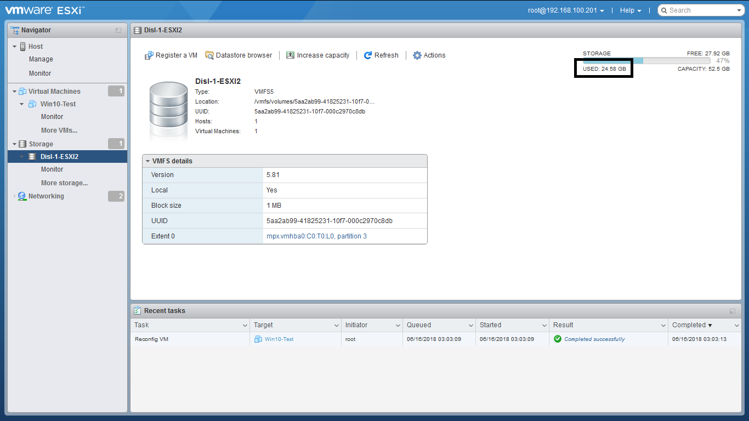Open the Queued column dropdown arrow
Image resolution: width=749 pixels, height=421 pixels.
coord(471,325)
